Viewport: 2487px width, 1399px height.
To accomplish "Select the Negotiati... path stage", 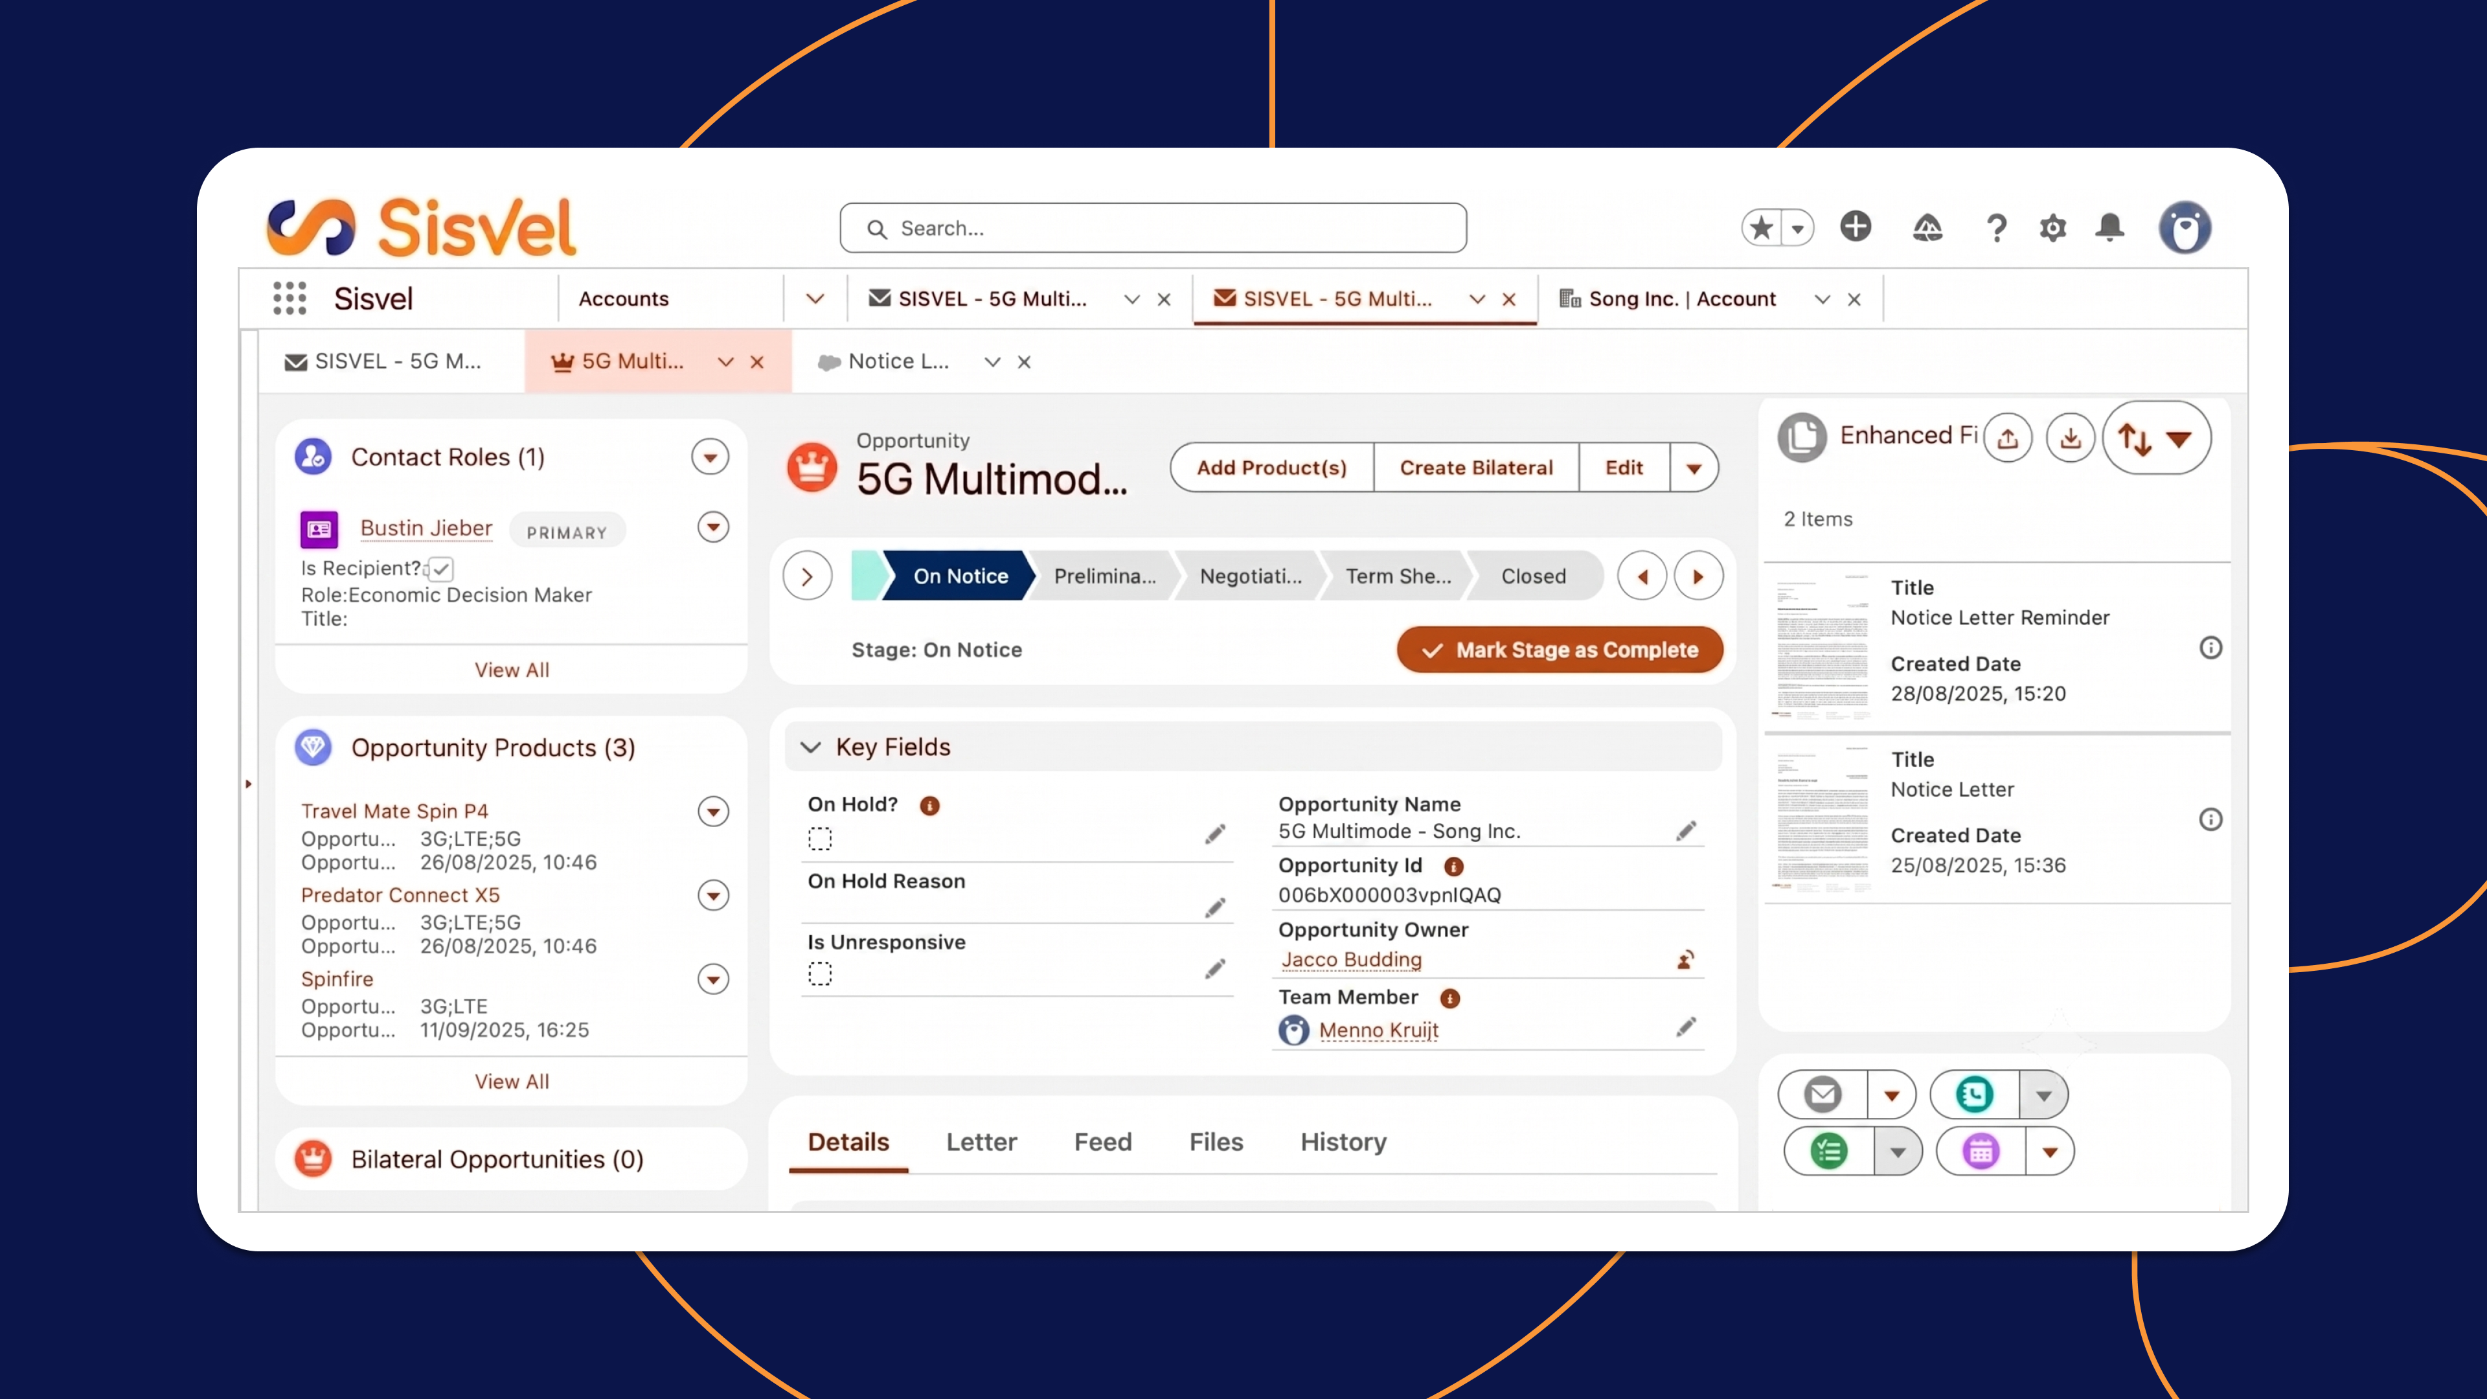I will (x=1250, y=576).
